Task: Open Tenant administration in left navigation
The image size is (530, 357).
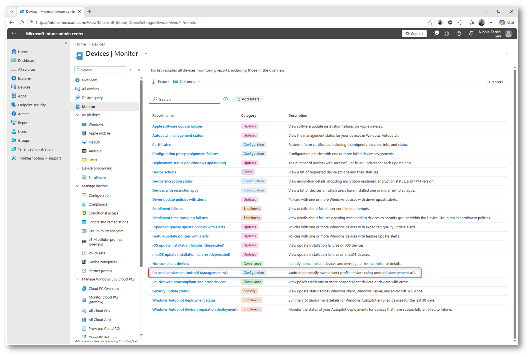Action: 35,149
